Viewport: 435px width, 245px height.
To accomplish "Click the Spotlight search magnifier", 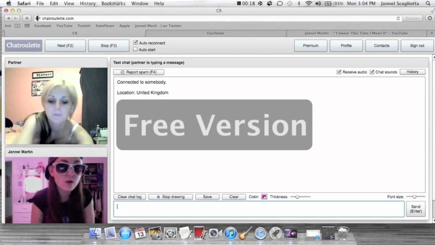I will pyautogui.click(x=428, y=3).
